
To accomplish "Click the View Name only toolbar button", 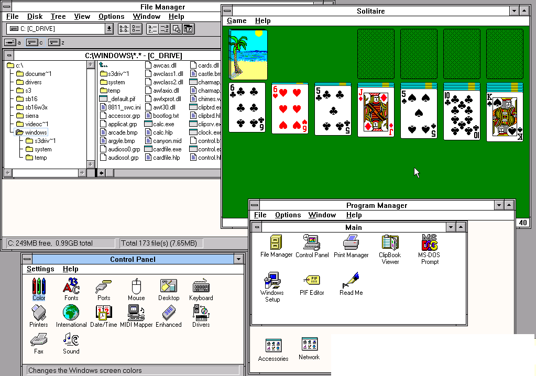I will click(124, 29).
